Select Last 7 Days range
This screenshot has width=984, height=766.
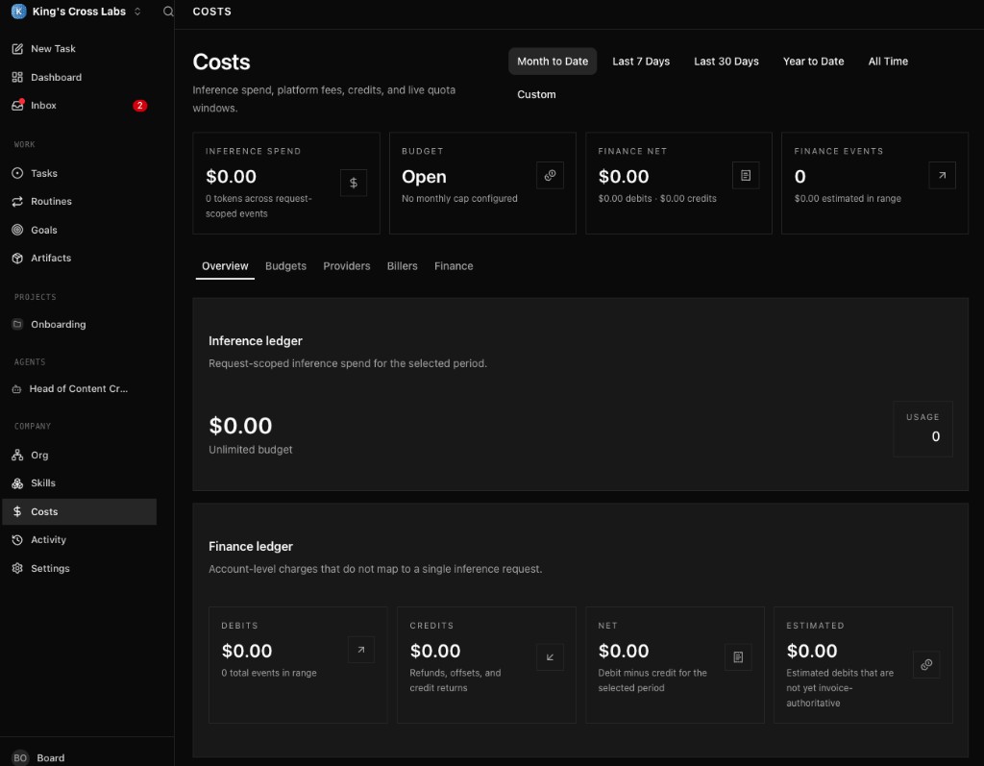641,62
